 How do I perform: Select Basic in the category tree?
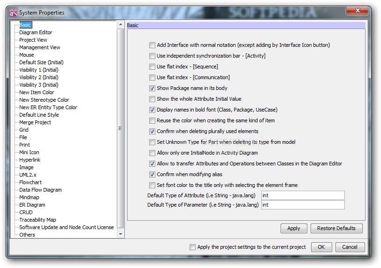pos(25,25)
